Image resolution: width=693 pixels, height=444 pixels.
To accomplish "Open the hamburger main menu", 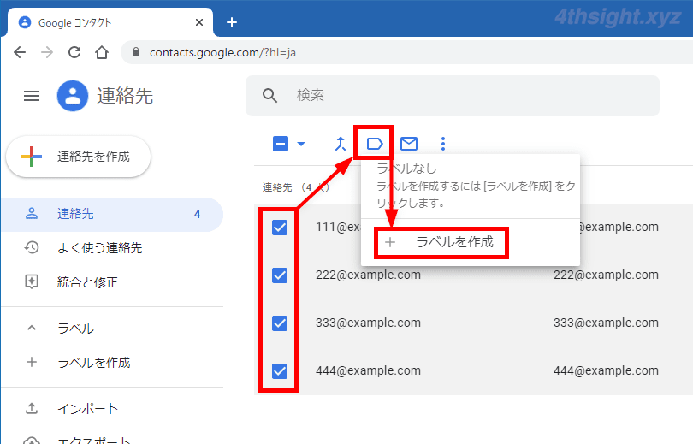I will (32, 97).
